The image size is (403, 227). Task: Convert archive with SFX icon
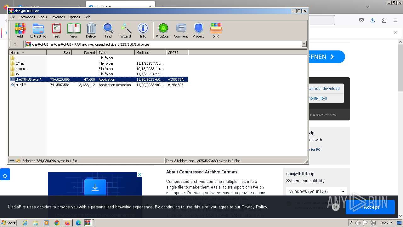[216, 31]
